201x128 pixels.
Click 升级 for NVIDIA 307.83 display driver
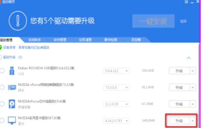(179, 121)
